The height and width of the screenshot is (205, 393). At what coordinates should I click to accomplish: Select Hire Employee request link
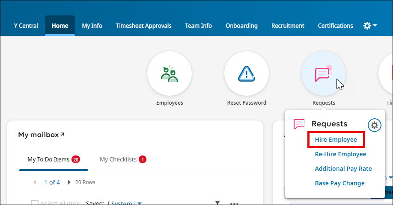336,140
